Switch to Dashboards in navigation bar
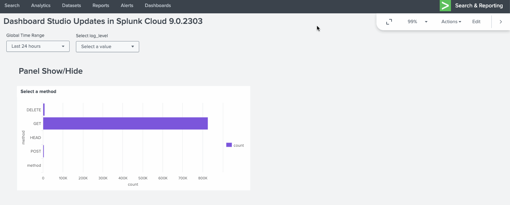The width and height of the screenshot is (510, 205). [x=158, y=6]
